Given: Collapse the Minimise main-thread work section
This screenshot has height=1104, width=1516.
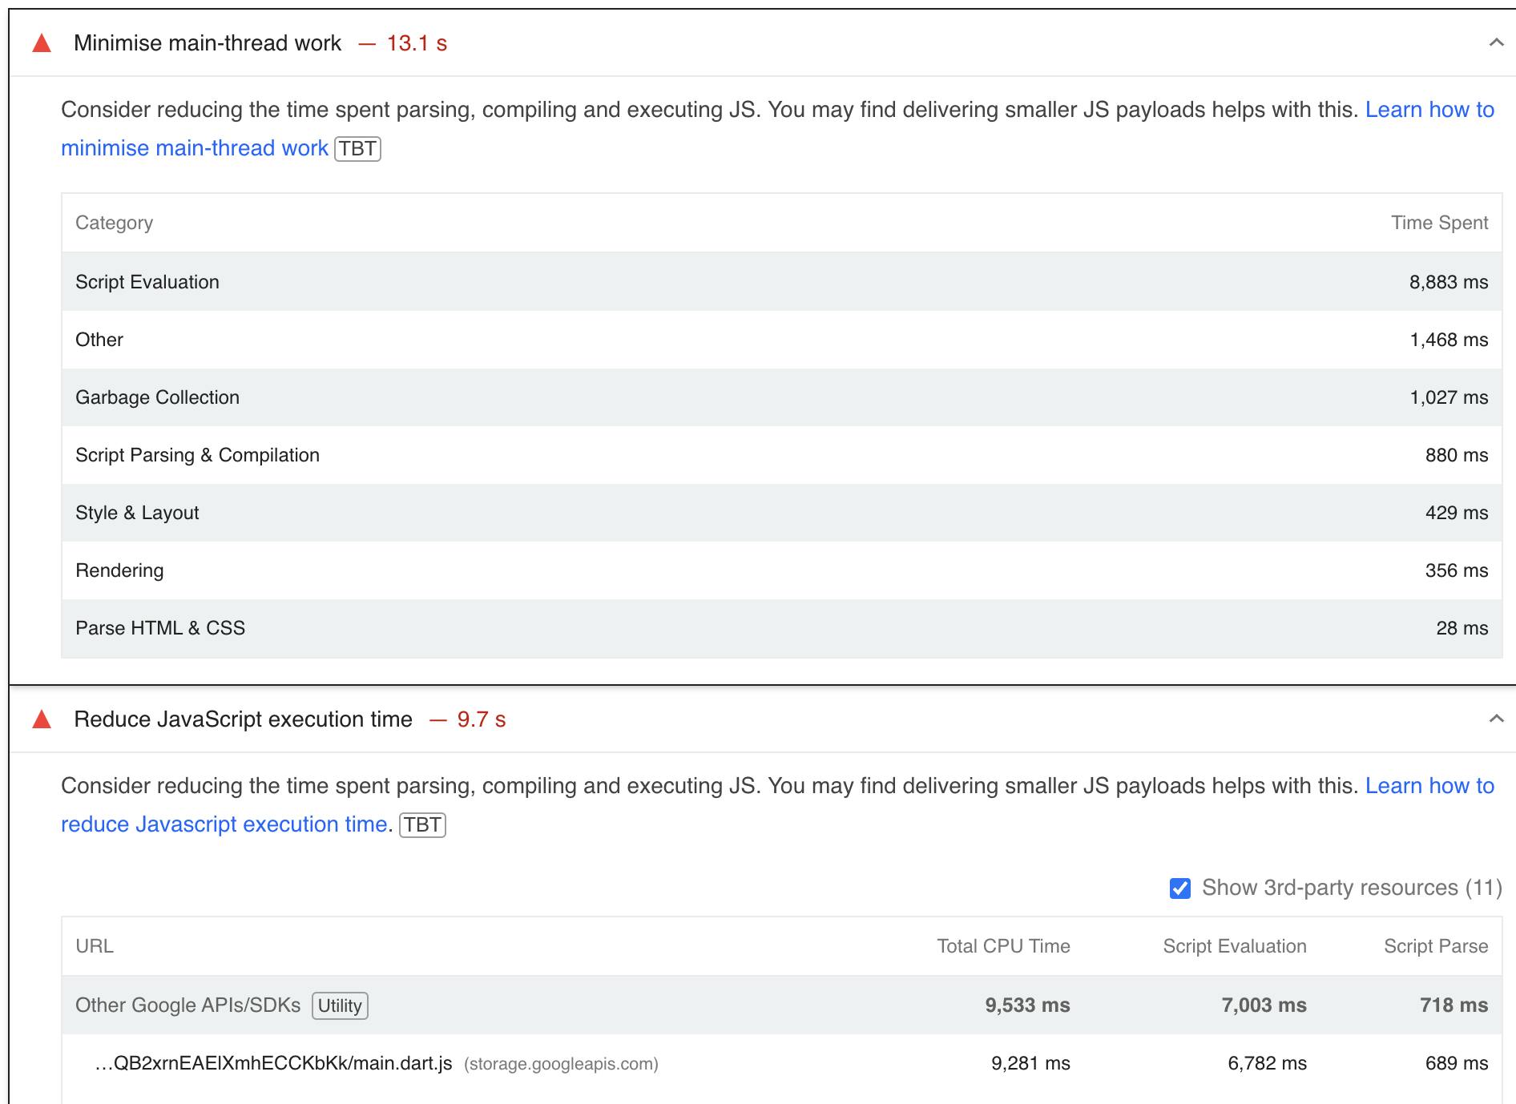Looking at the screenshot, I should click(1495, 42).
